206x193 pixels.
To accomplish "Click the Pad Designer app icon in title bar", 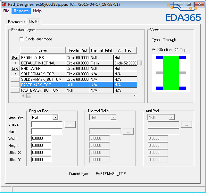I will click(4, 4).
